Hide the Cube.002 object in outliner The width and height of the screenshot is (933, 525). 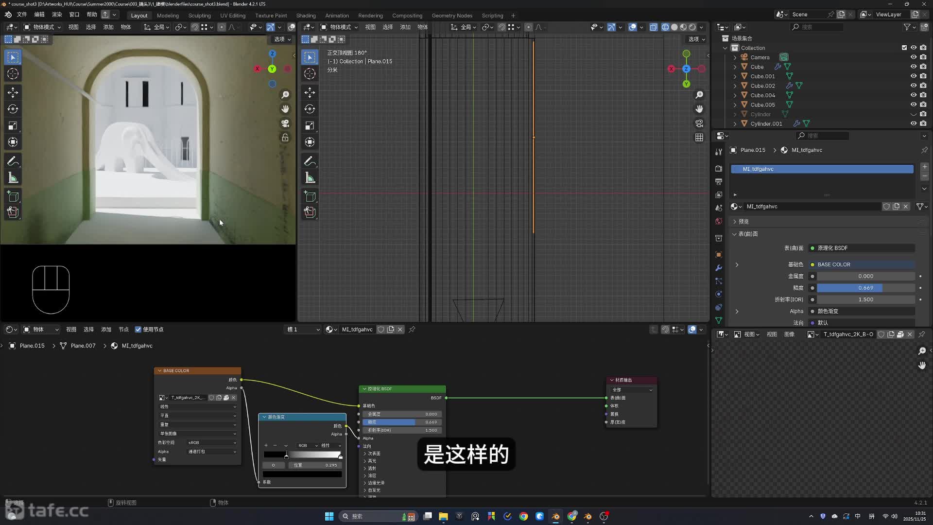point(913,86)
